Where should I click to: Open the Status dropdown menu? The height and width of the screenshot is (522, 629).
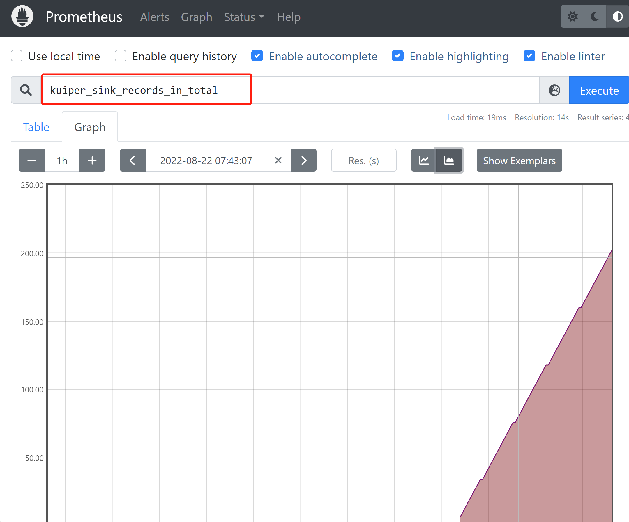click(x=243, y=17)
